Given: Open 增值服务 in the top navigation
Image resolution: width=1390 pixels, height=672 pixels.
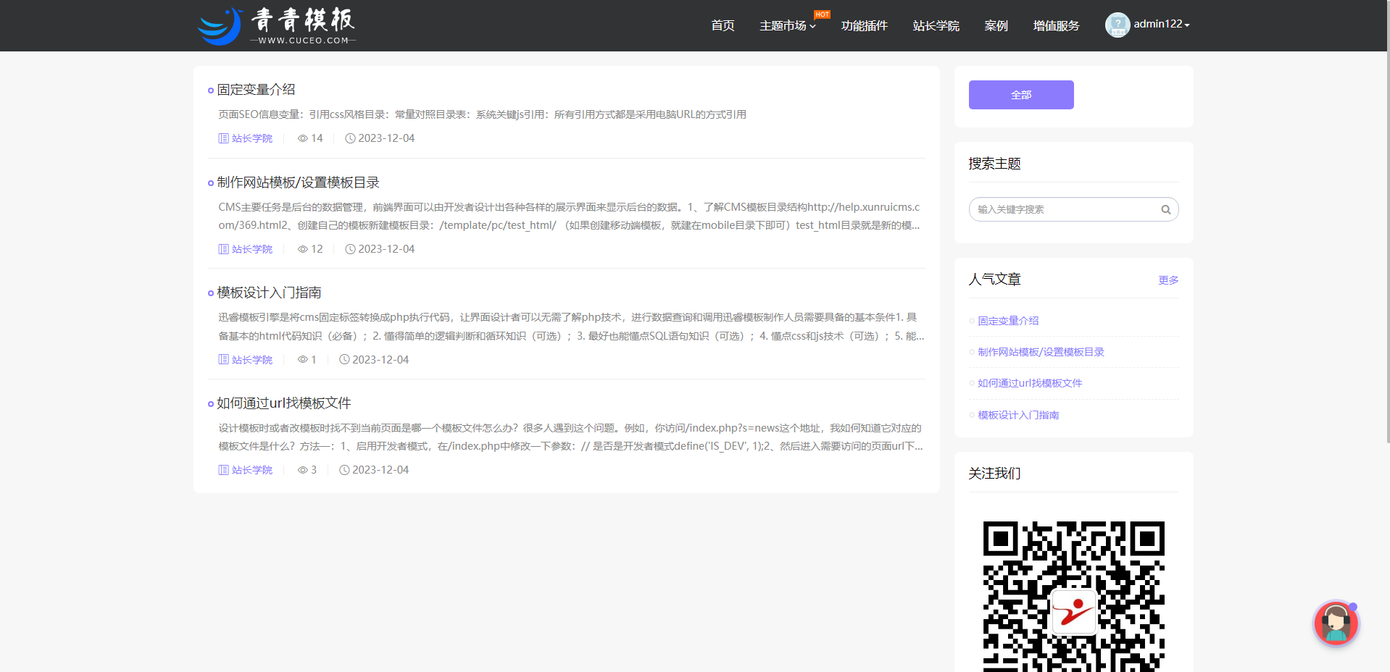Looking at the screenshot, I should (x=1055, y=25).
